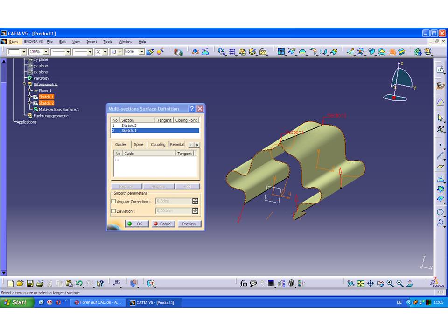Select Sketch.1 row in section list
The height and width of the screenshot is (336, 448).
[x=155, y=131]
